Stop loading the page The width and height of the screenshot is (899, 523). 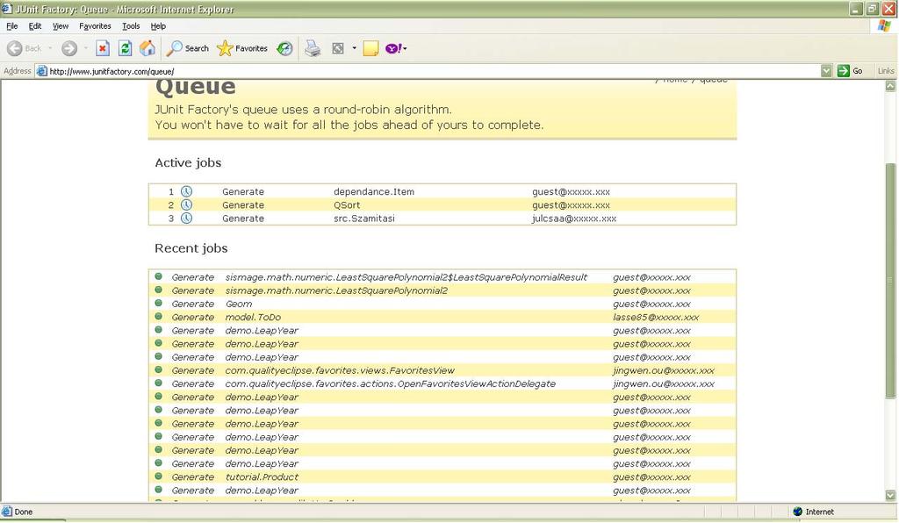coord(103,48)
